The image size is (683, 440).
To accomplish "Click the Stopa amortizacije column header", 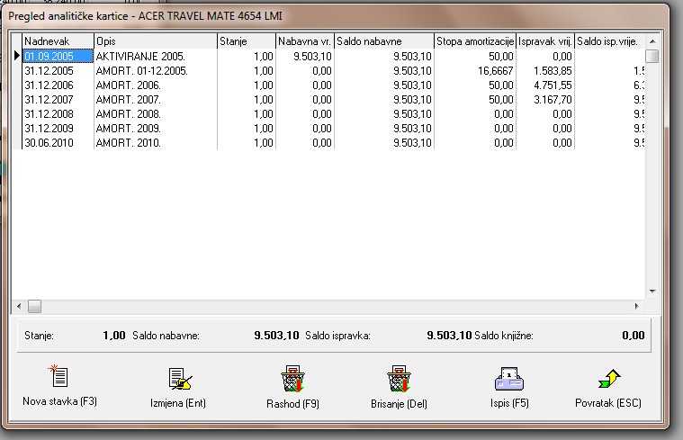I will 475,41.
